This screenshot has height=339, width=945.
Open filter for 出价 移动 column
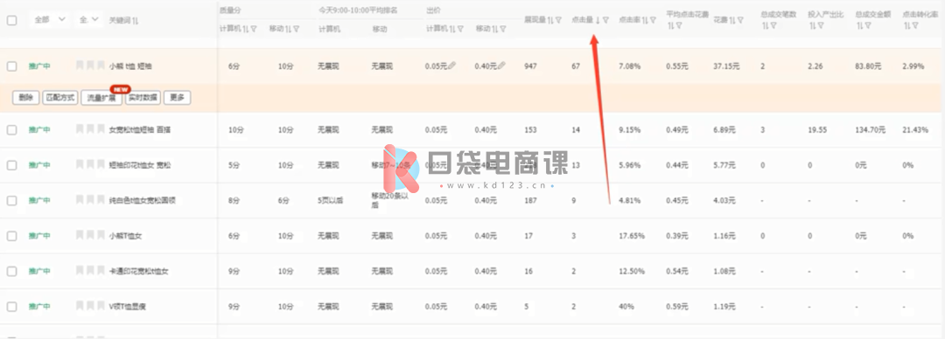coord(503,29)
